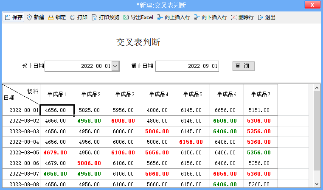This screenshot has width=323, height=190.
Task: Select the cell 6656.00 in row 2022-08-01
Action: (x=227, y=110)
